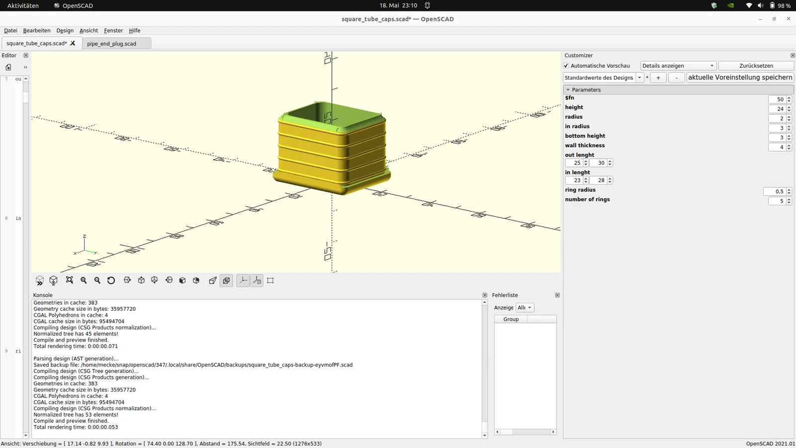Switch to the pipe_end_plug.scad tab
This screenshot has width=796, height=448.
[x=116, y=43]
